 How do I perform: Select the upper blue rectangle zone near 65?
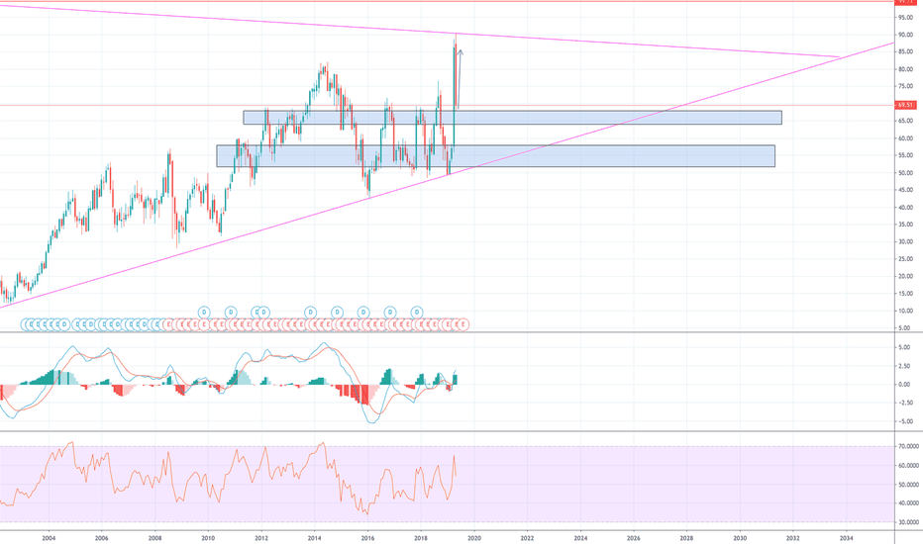tap(512, 118)
